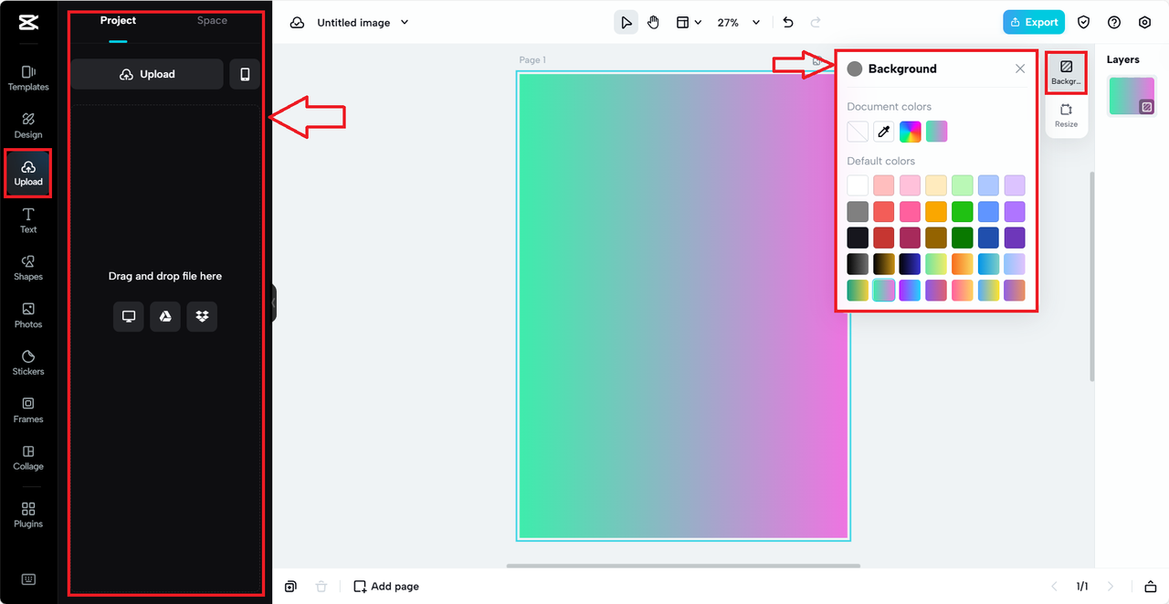Screen dimensions: 1169x604
Task: Open the keyboard shortcuts icon
Action: coord(28,579)
